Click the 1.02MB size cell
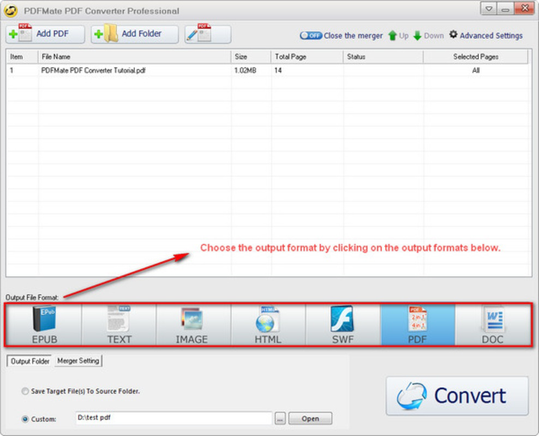539x436 pixels. coord(245,70)
